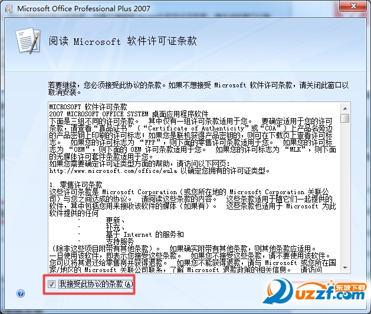This screenshot has width=371, height=314.
Task: Click the text 软件提供的任何
Action: [74, 213]
